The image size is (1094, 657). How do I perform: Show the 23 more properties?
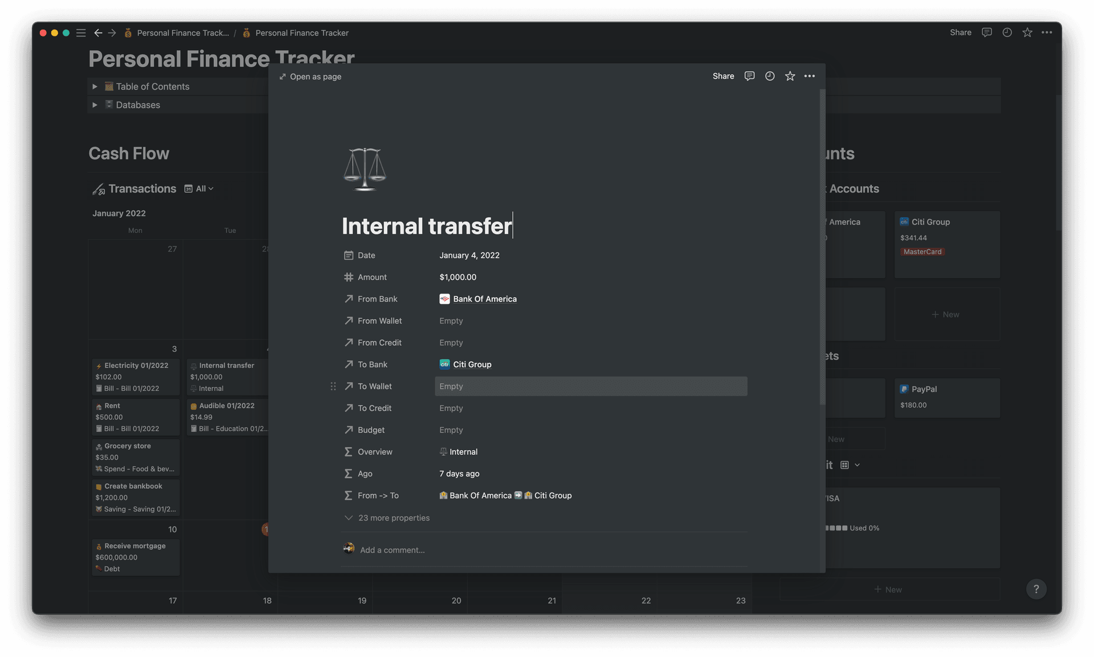pyautogui.click(x=393, y=518)
